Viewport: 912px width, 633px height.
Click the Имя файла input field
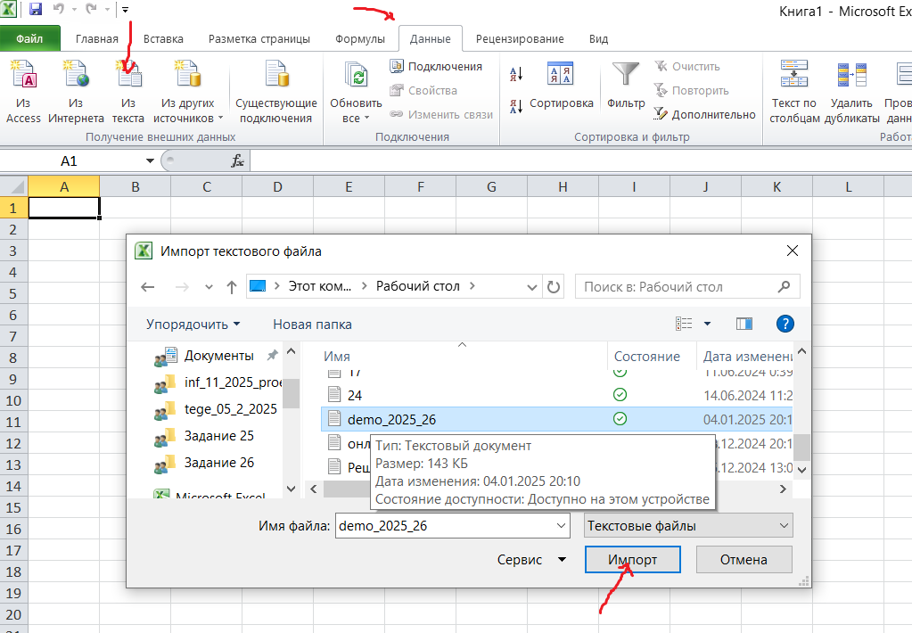tap(452, 525)
